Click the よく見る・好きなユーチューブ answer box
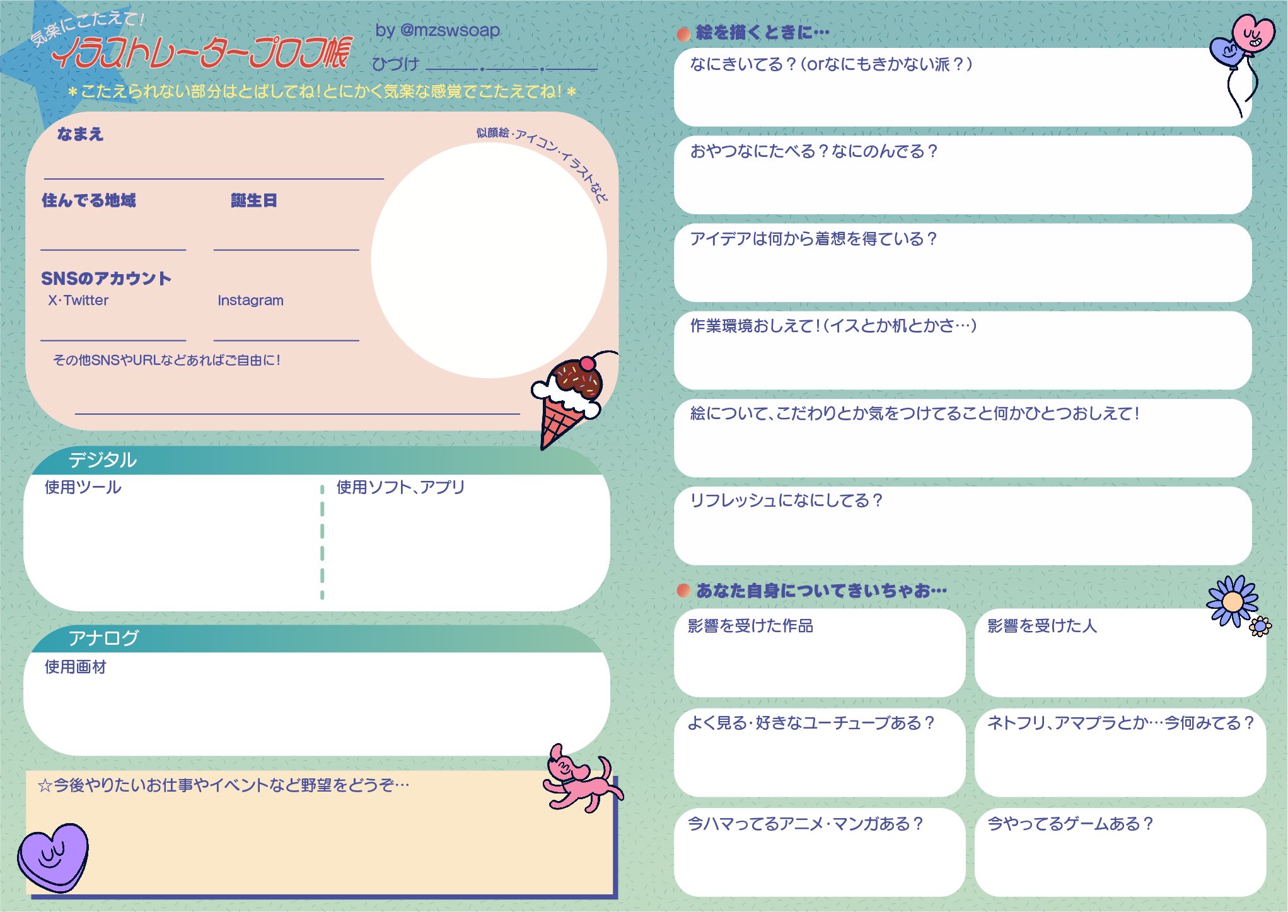Image resolution: width=1288 pixels, height=912 pixels. pos(820,753)
